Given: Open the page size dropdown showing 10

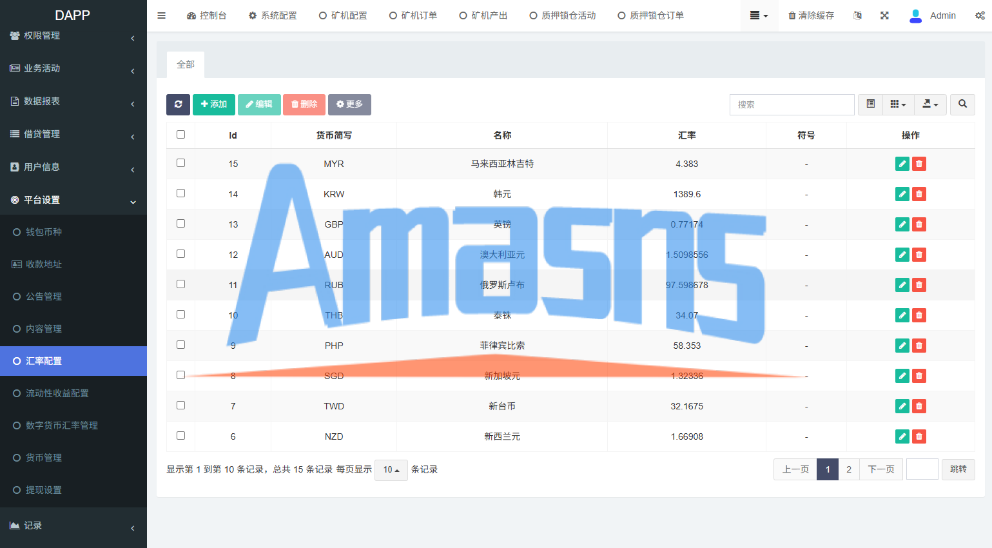Looking at the screenshot, I should pyautogui.click(x=391, y=470).
